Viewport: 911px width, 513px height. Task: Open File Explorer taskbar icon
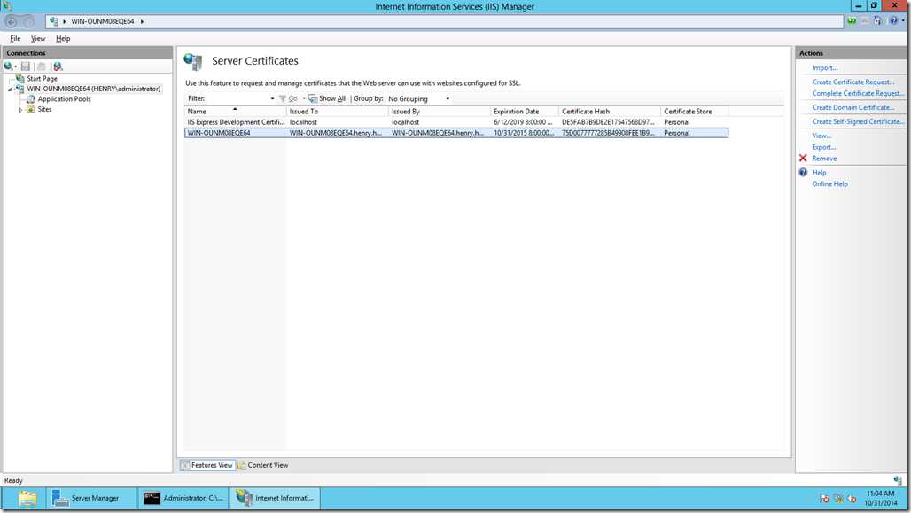click(x=27, y=498)
